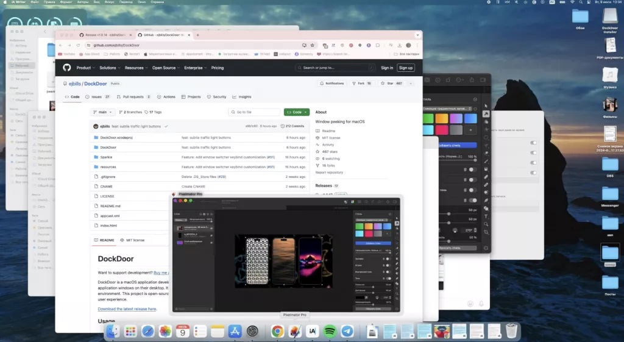Open iA Writer from the Dock

[x=313, y=331]
